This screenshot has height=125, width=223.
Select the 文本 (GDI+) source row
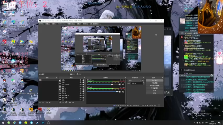(72, 84)
